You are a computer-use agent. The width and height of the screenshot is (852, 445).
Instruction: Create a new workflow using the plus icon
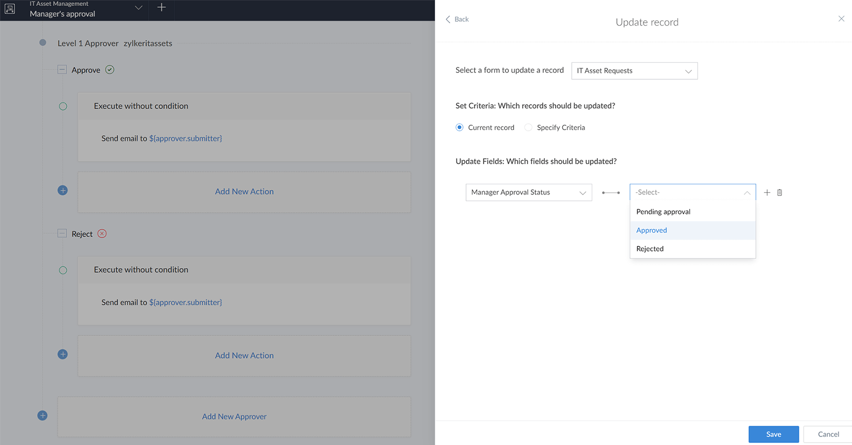point(161,7)
